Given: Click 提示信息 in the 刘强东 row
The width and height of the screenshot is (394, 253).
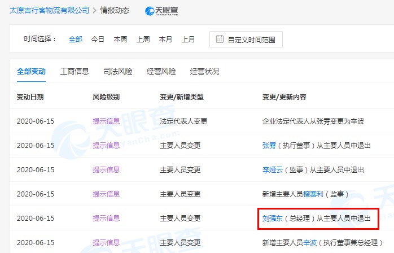Looking at the screenshot, I should click(106, 219).
